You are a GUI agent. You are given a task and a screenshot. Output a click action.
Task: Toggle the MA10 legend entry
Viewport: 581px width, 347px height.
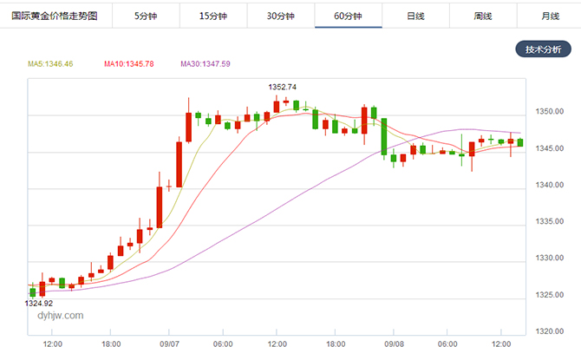point(128,64)
